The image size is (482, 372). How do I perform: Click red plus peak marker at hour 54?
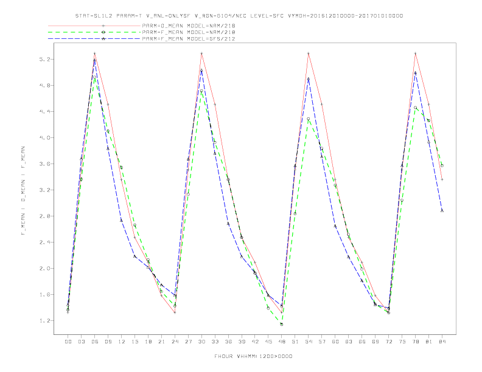click(309, 53)
